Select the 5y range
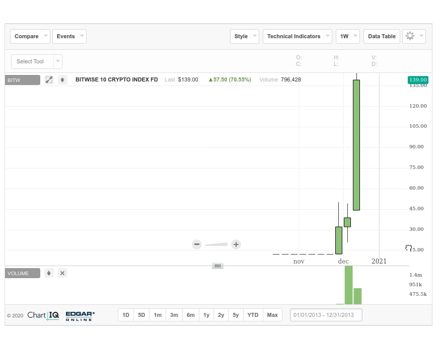 (236, 315)
